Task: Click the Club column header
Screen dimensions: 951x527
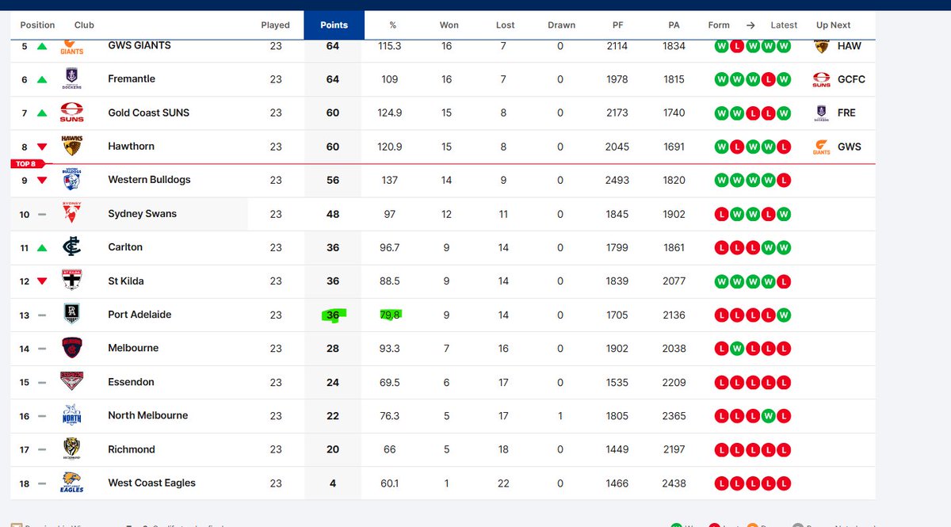Action: (x=84, y=25)
